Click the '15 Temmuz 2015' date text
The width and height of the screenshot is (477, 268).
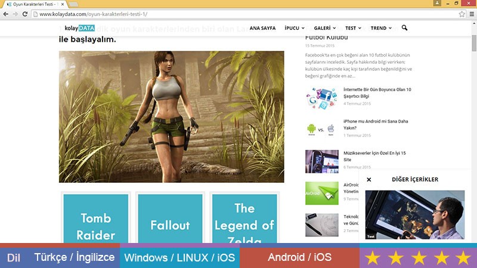pyautogui.click(x=320, y=46)
